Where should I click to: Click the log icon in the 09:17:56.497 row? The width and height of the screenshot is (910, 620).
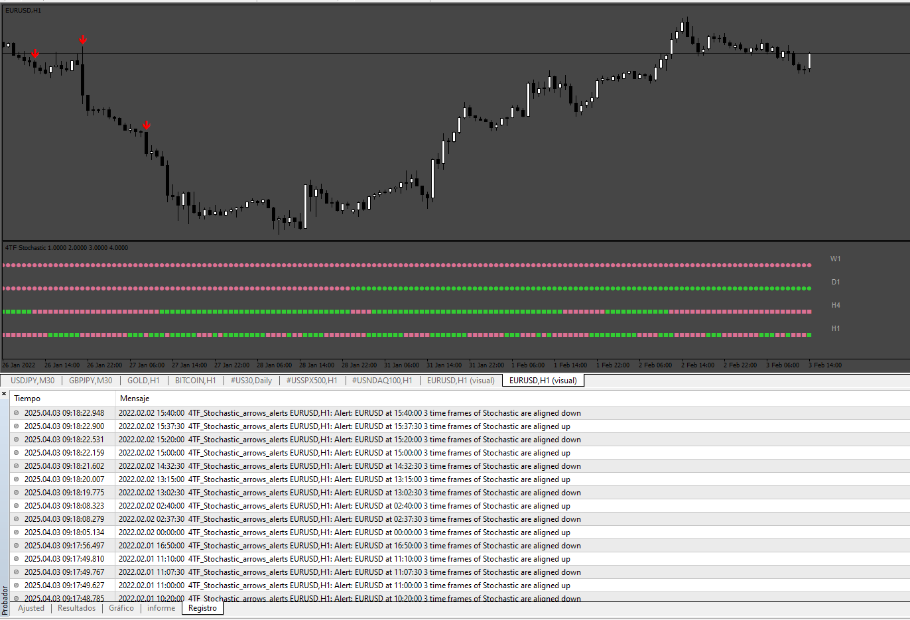17,546
